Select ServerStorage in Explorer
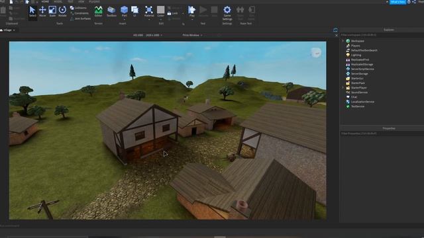This screenshot has width=424, height=238. pos(359,73)
